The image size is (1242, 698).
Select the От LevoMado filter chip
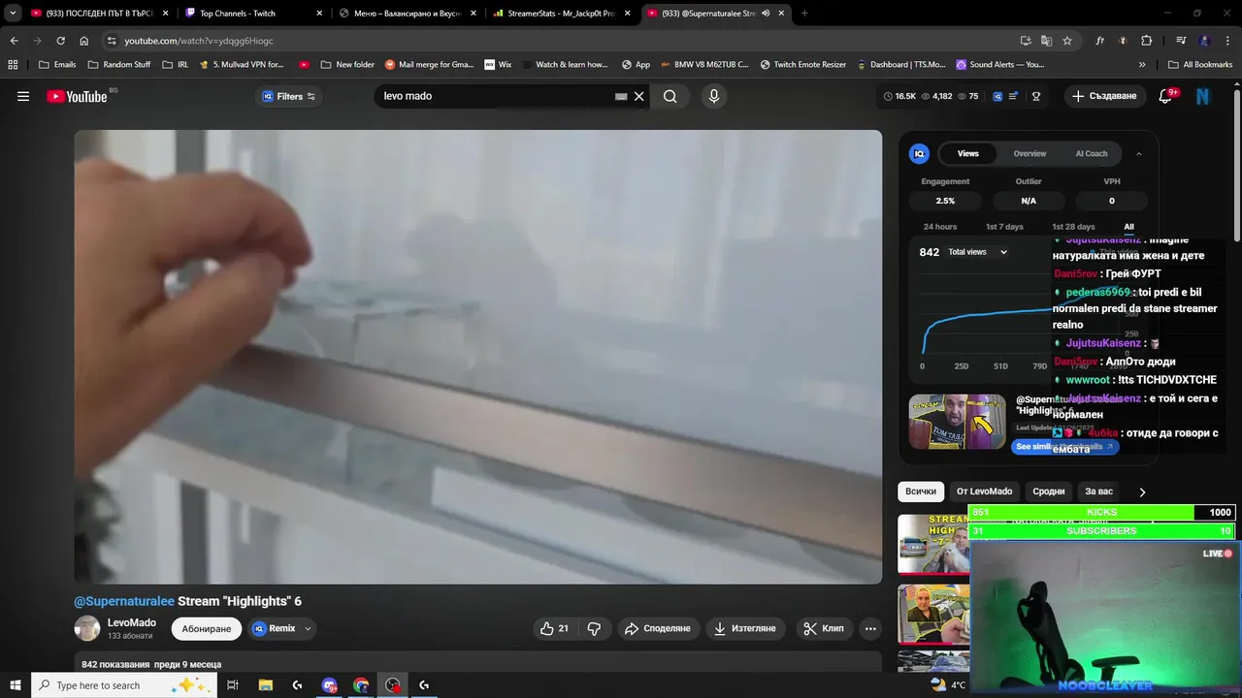(x=984, y=492)
